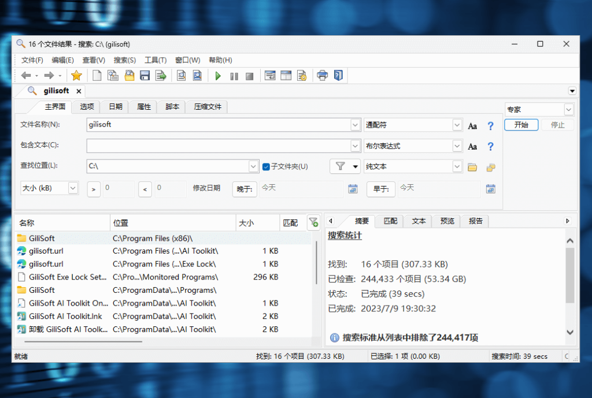592x398 pixels.
Task: Toggle the 早于 date condition button
Action: [x=381, y=189]
